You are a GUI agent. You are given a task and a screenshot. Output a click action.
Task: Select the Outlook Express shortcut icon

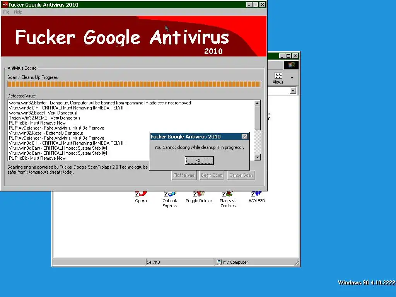point(170,200)
